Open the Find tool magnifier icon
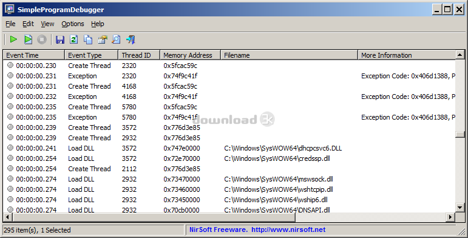Image resolution: width=468 pixels, height=238 pixels. [x=116, y=39]
